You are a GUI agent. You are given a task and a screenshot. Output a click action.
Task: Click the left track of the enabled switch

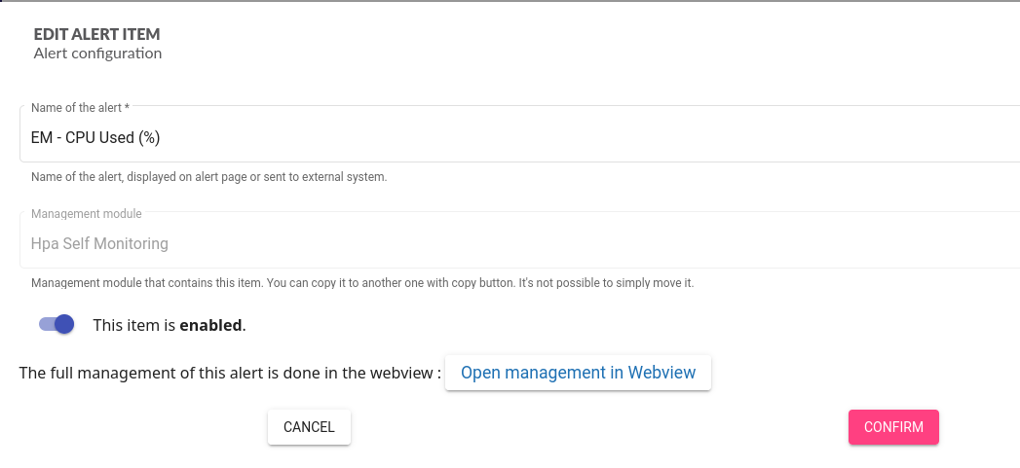[45, 325]
